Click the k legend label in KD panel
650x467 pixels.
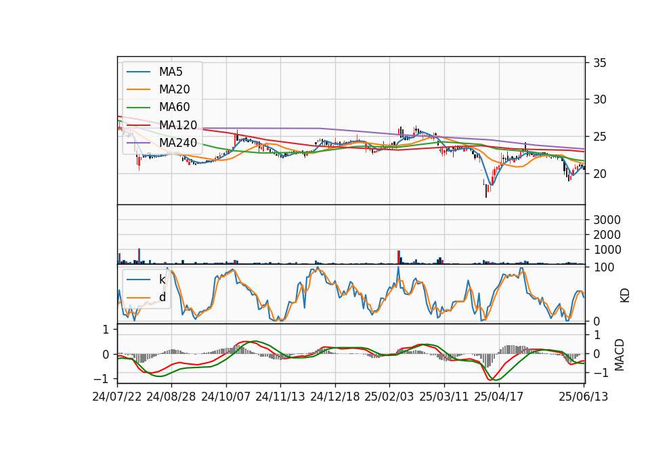coord(162,280)
